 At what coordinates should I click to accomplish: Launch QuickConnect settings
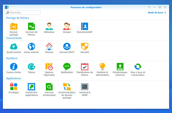click(x=13, y=47)
